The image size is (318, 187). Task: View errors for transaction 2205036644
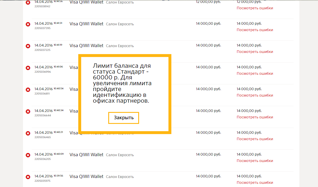(x=255, y=117)
